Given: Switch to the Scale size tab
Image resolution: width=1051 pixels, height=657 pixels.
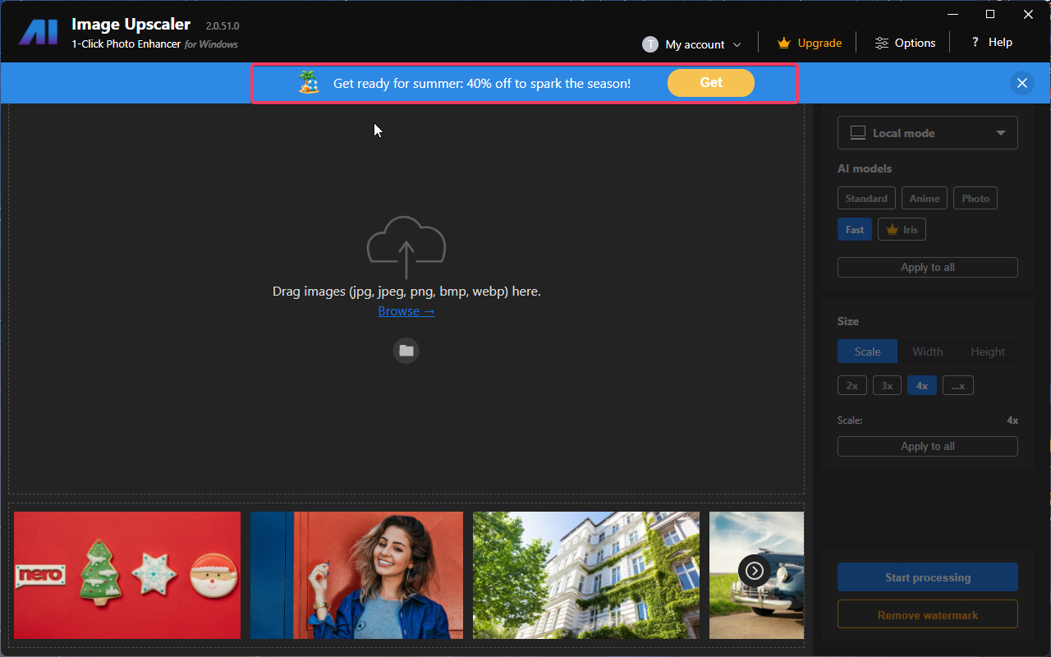Looking at the screenshot, I should coord(867,351).
